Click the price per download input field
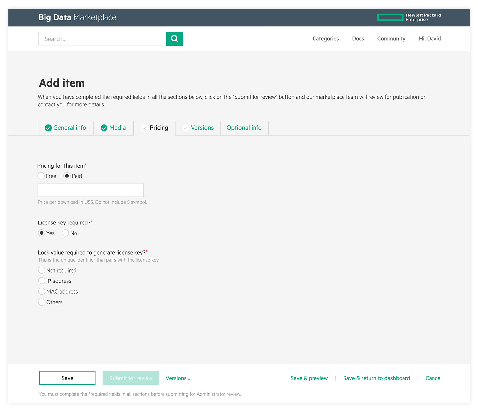The image size is (478, 412). click(90, 190)
